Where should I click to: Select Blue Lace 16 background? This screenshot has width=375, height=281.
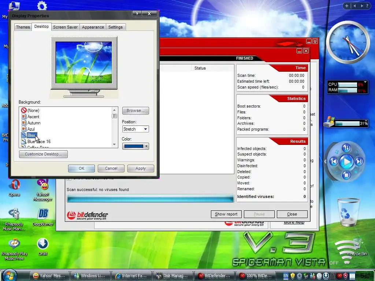tap(36, 142)
